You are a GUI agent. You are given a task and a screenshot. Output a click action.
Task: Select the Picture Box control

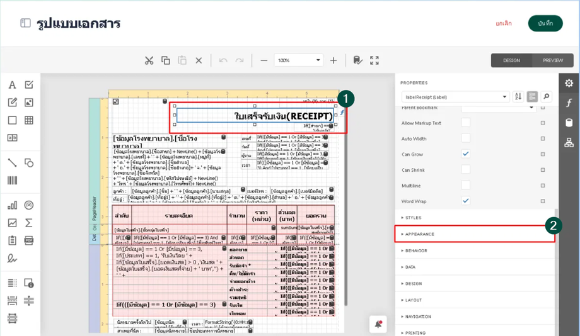(29, 103)
